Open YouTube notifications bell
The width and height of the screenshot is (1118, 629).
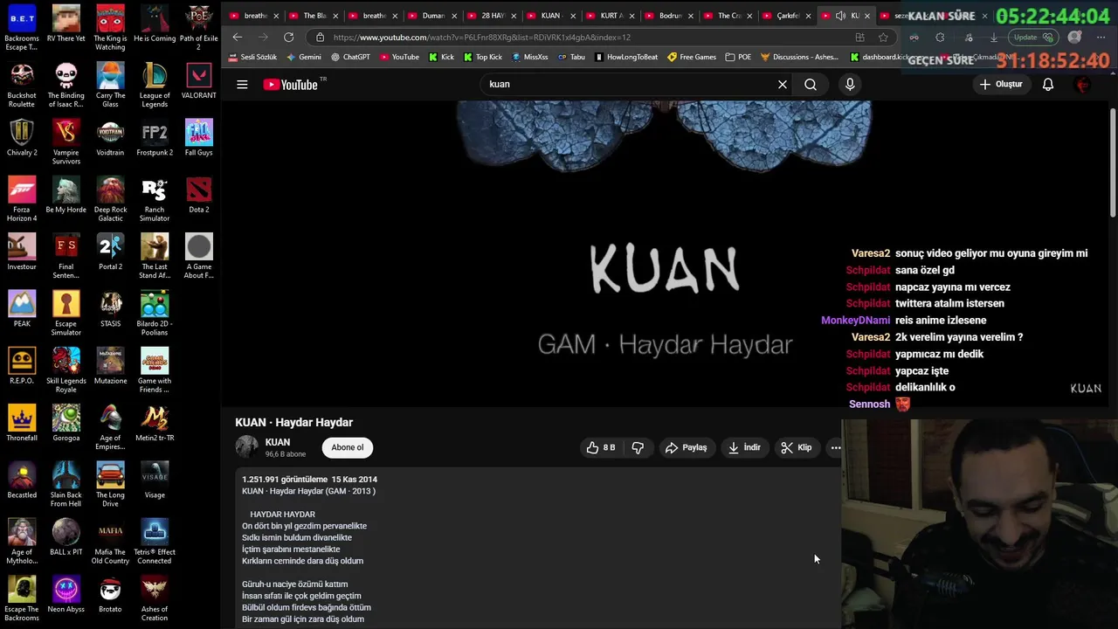[x=1048, y=85]
